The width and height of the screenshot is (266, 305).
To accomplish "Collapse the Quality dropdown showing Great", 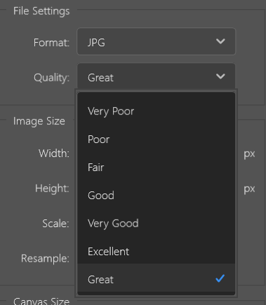I will (x=156, y=76).
